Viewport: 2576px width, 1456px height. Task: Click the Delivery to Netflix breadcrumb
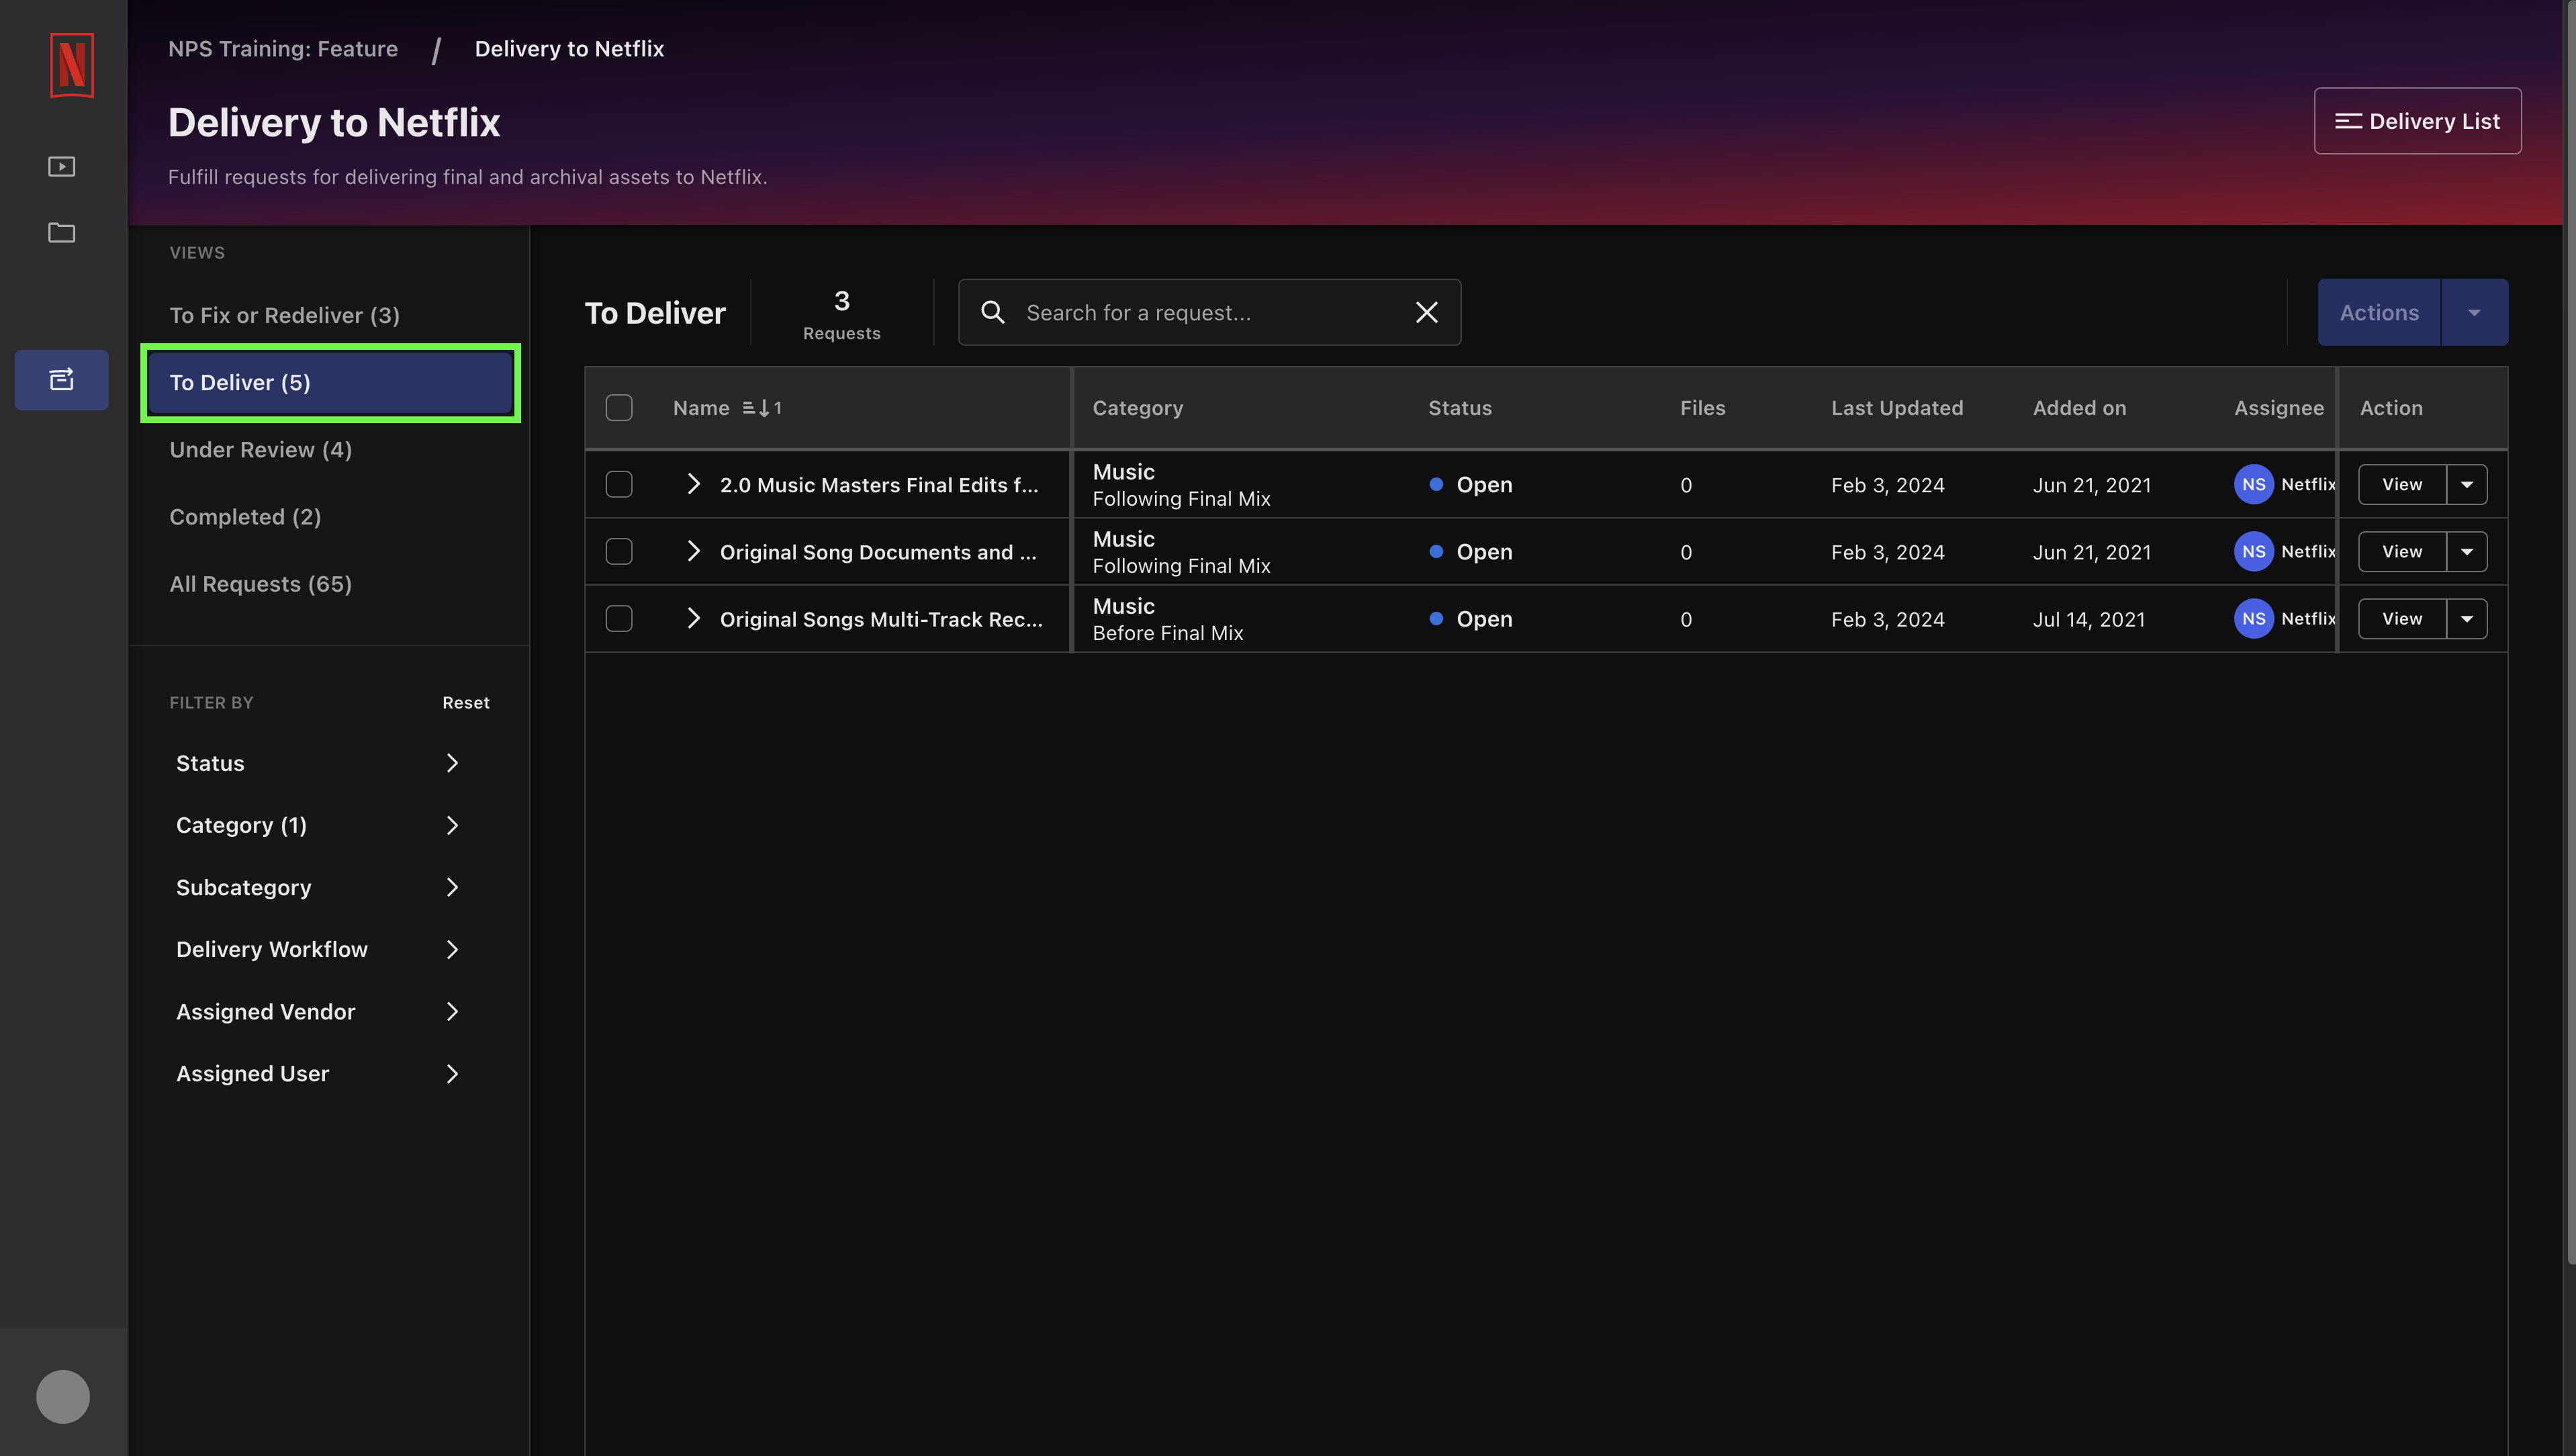pyautogui.click(x=569, y=48)
